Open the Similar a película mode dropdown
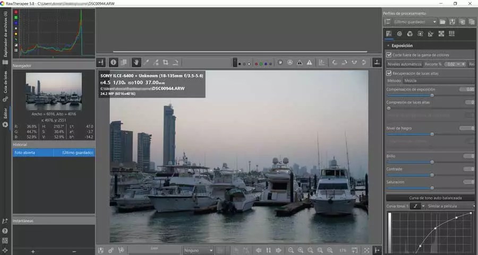Image resolution: width=478 pixels, height=255 pixels. point(450,206)
